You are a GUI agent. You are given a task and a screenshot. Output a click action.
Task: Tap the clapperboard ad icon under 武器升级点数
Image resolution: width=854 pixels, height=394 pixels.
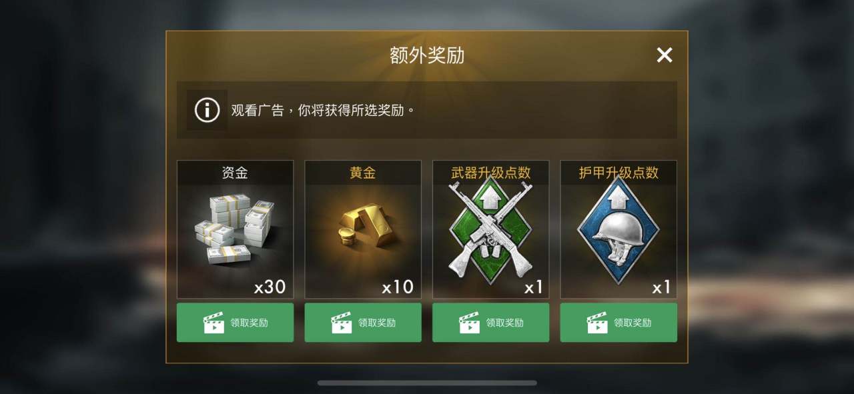[x=469, y=323]
